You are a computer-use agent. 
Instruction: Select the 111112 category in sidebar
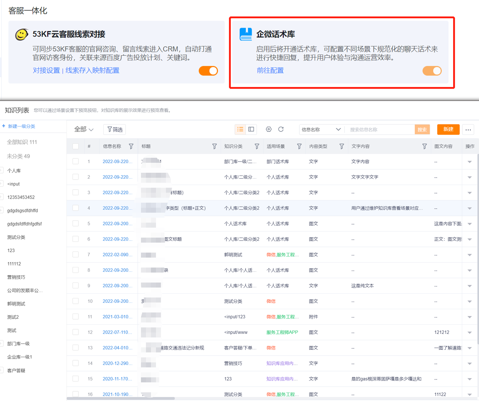pyautogui.click(x=14, y=264)
